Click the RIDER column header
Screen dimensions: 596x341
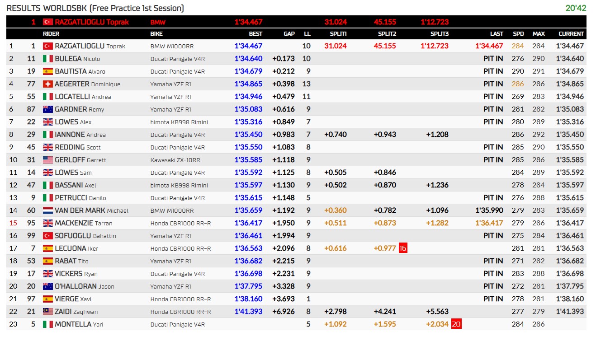click(x=51, y=34)
